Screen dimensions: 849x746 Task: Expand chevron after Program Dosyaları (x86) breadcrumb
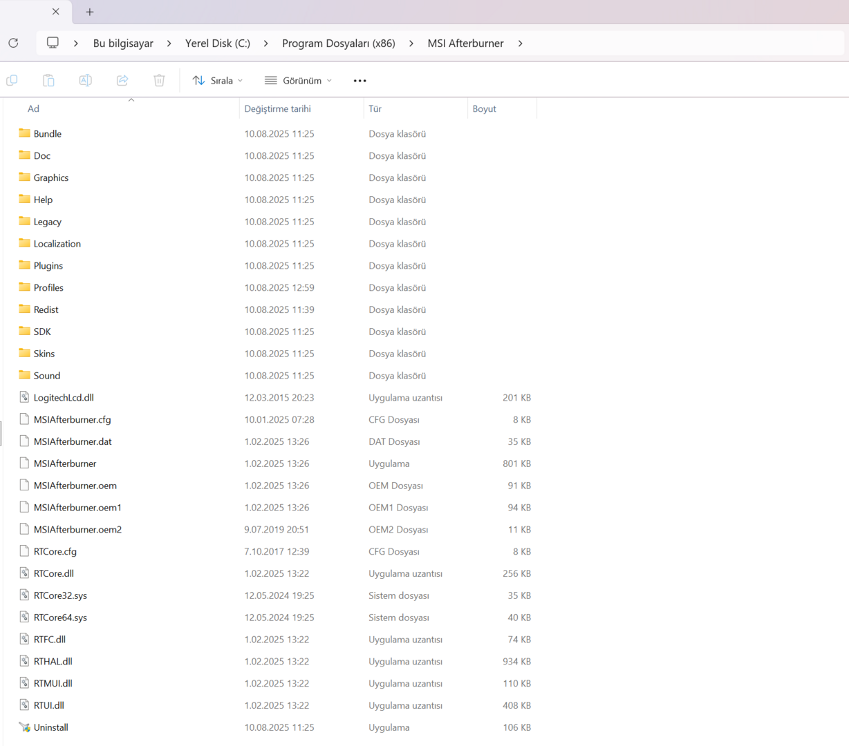(411, 43)
